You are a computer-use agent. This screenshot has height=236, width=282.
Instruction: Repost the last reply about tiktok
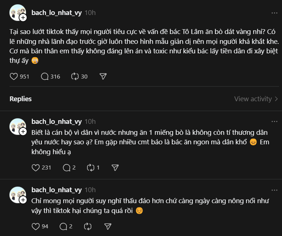[x=88, y=227]
